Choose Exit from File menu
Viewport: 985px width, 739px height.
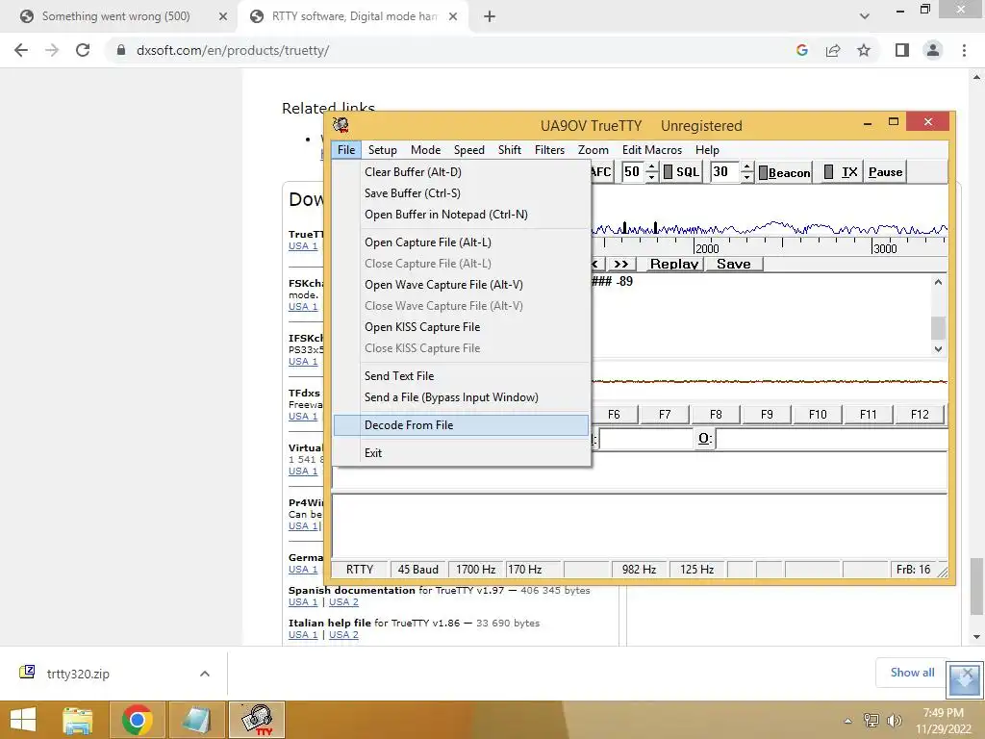click(461, 452)
